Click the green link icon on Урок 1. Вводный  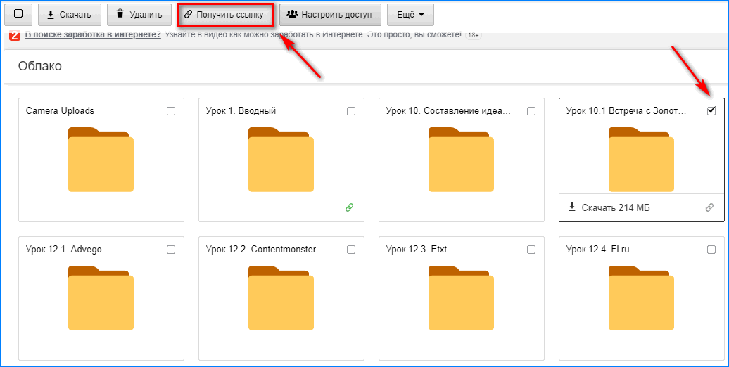point(349,207)
